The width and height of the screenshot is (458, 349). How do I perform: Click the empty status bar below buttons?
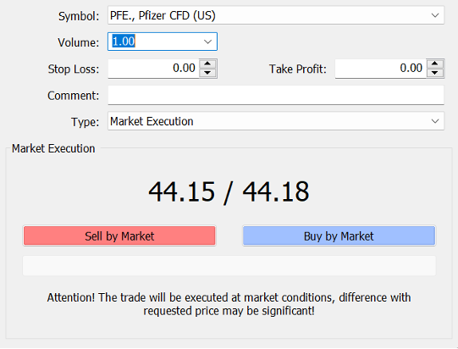pos(229,266)
